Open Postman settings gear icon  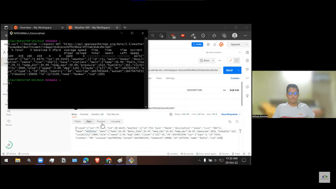tap(208, 45)
